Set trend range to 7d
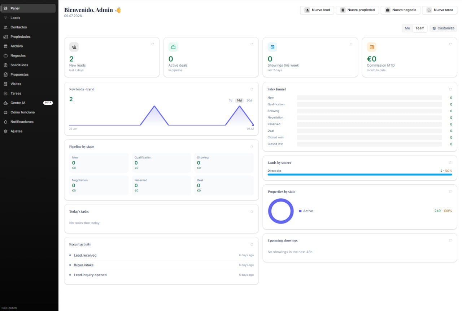 point(231,100)
